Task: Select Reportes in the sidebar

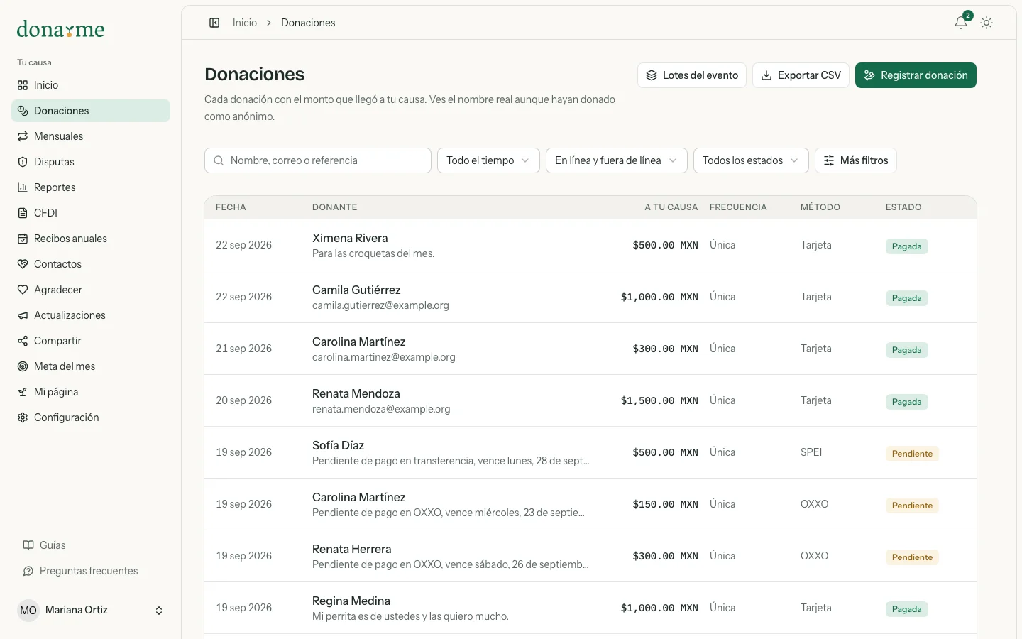Action: [x=91, y=187]
